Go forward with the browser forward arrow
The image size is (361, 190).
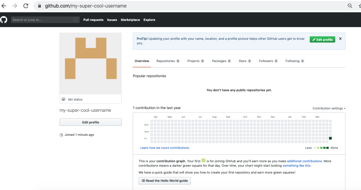click(x=14, y=6)
